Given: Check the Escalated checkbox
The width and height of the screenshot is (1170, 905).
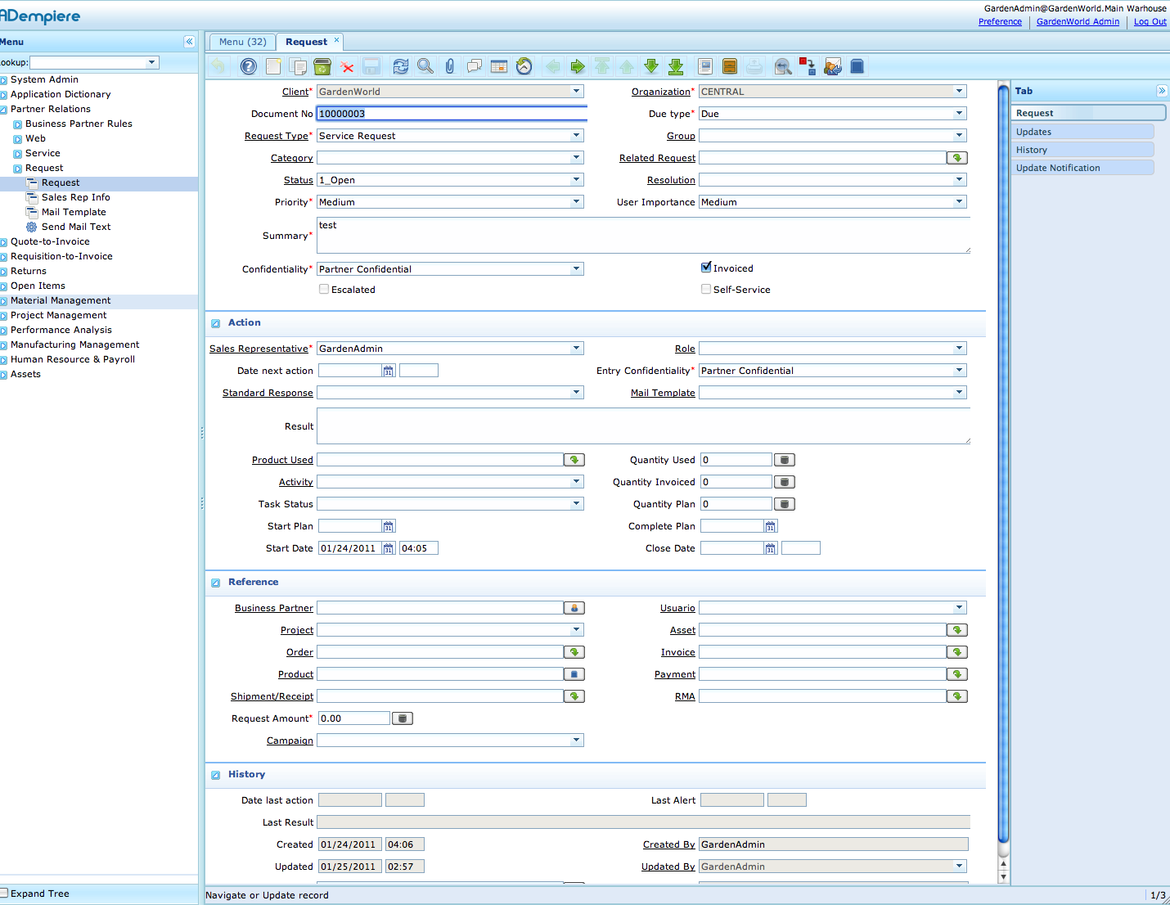Looking at the screenshot, I should [324, 289].
